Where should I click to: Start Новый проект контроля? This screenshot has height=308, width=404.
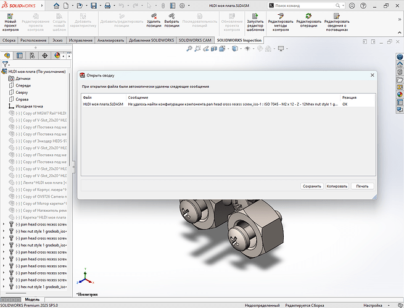(x=10, y=22)
